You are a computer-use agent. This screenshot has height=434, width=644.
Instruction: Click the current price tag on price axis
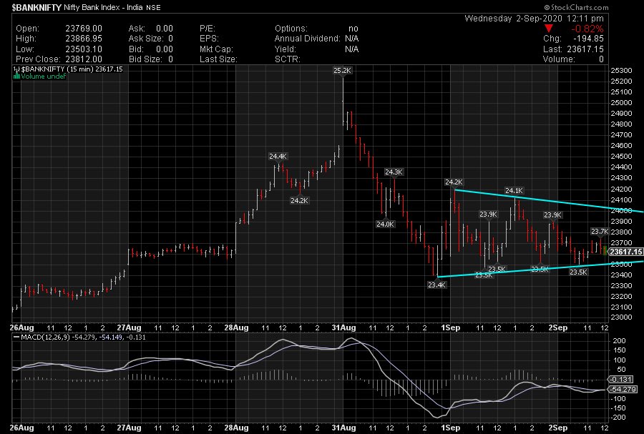click(625, 252)
